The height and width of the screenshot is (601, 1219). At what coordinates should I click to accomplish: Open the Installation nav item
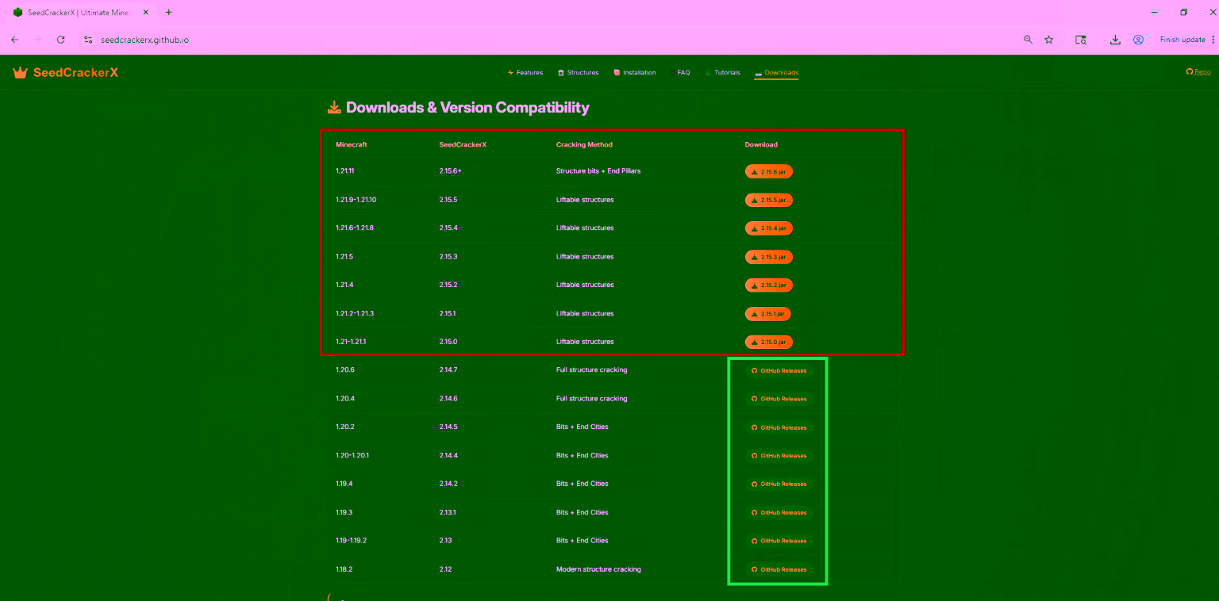click(x=634, y=72)
